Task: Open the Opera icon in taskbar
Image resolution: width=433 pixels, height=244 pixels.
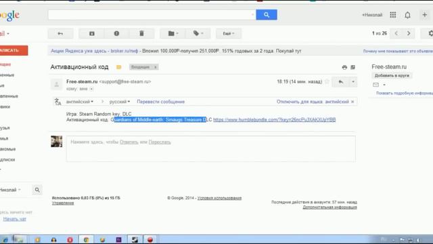Action: 70,240
